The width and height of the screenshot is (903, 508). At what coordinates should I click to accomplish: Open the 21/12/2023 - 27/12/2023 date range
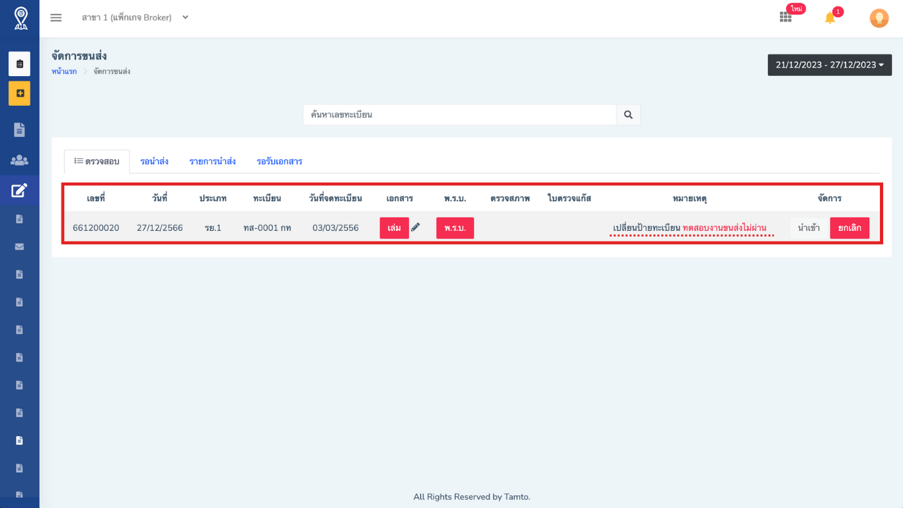click(x=830, y=65)
